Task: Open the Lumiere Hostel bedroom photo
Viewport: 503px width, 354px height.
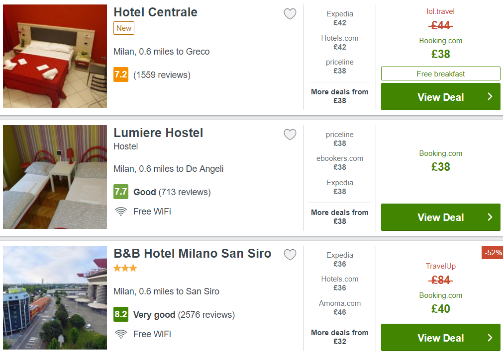Action: pos(55,177)
